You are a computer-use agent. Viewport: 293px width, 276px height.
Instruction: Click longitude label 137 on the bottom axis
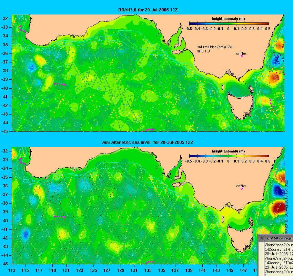175,270
